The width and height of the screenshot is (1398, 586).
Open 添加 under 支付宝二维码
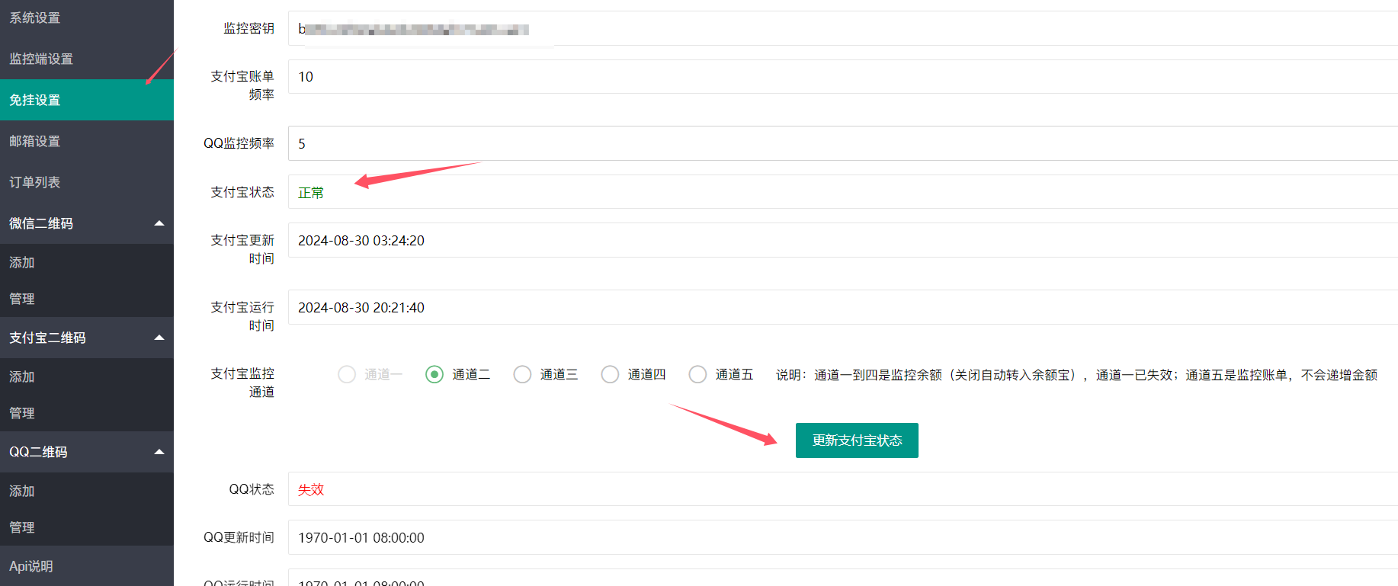pyautogui.click(x=87, y=376)
